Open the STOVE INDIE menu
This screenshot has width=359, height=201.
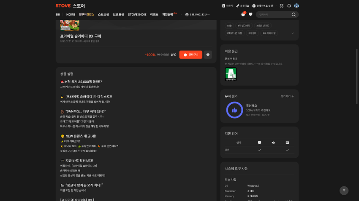point(137,14)
